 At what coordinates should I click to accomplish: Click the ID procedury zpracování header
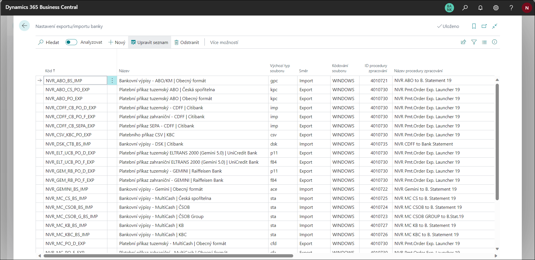pos(376,68)
